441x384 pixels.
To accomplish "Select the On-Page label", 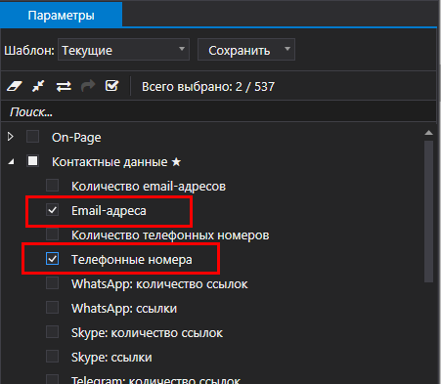I will coord(76,138).
